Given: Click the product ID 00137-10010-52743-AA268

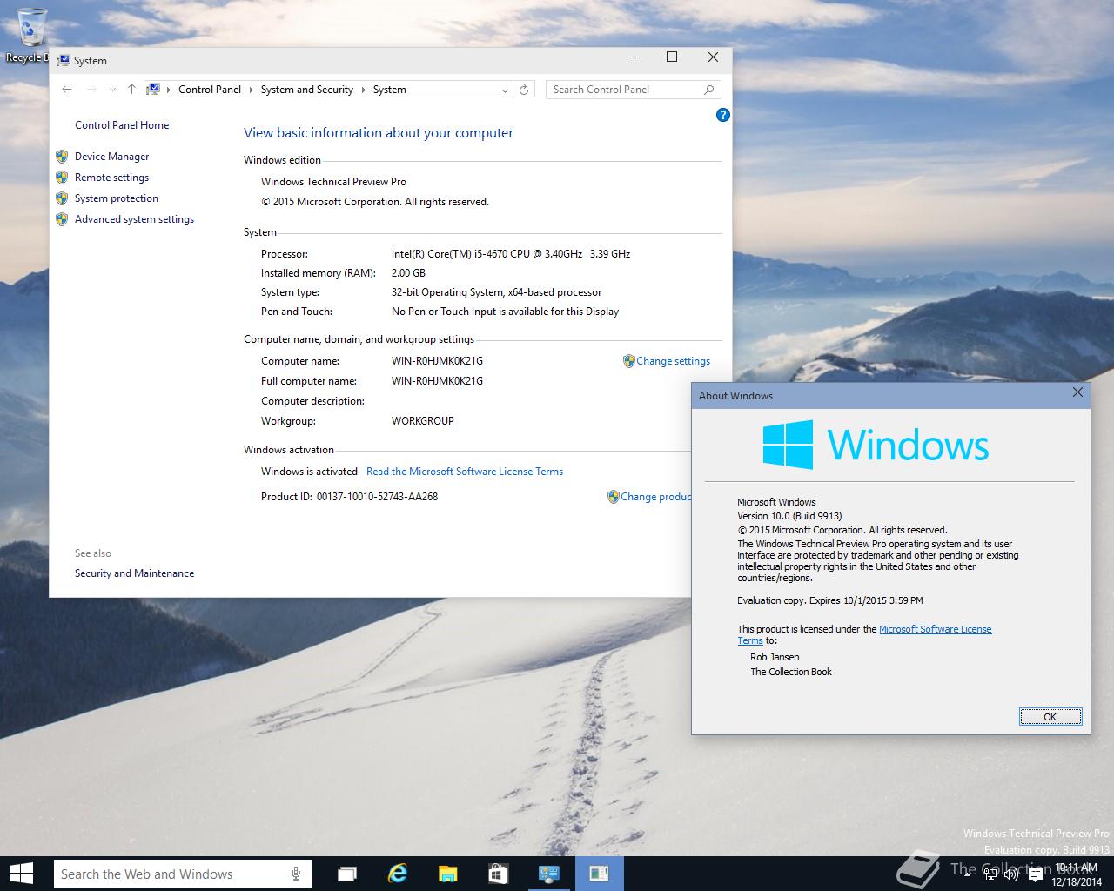Looking at the screenshot, I should 377,497.
